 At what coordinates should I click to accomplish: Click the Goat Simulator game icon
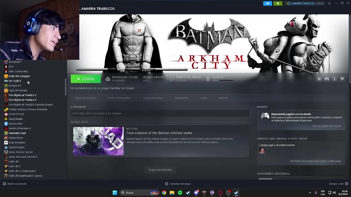6,143
